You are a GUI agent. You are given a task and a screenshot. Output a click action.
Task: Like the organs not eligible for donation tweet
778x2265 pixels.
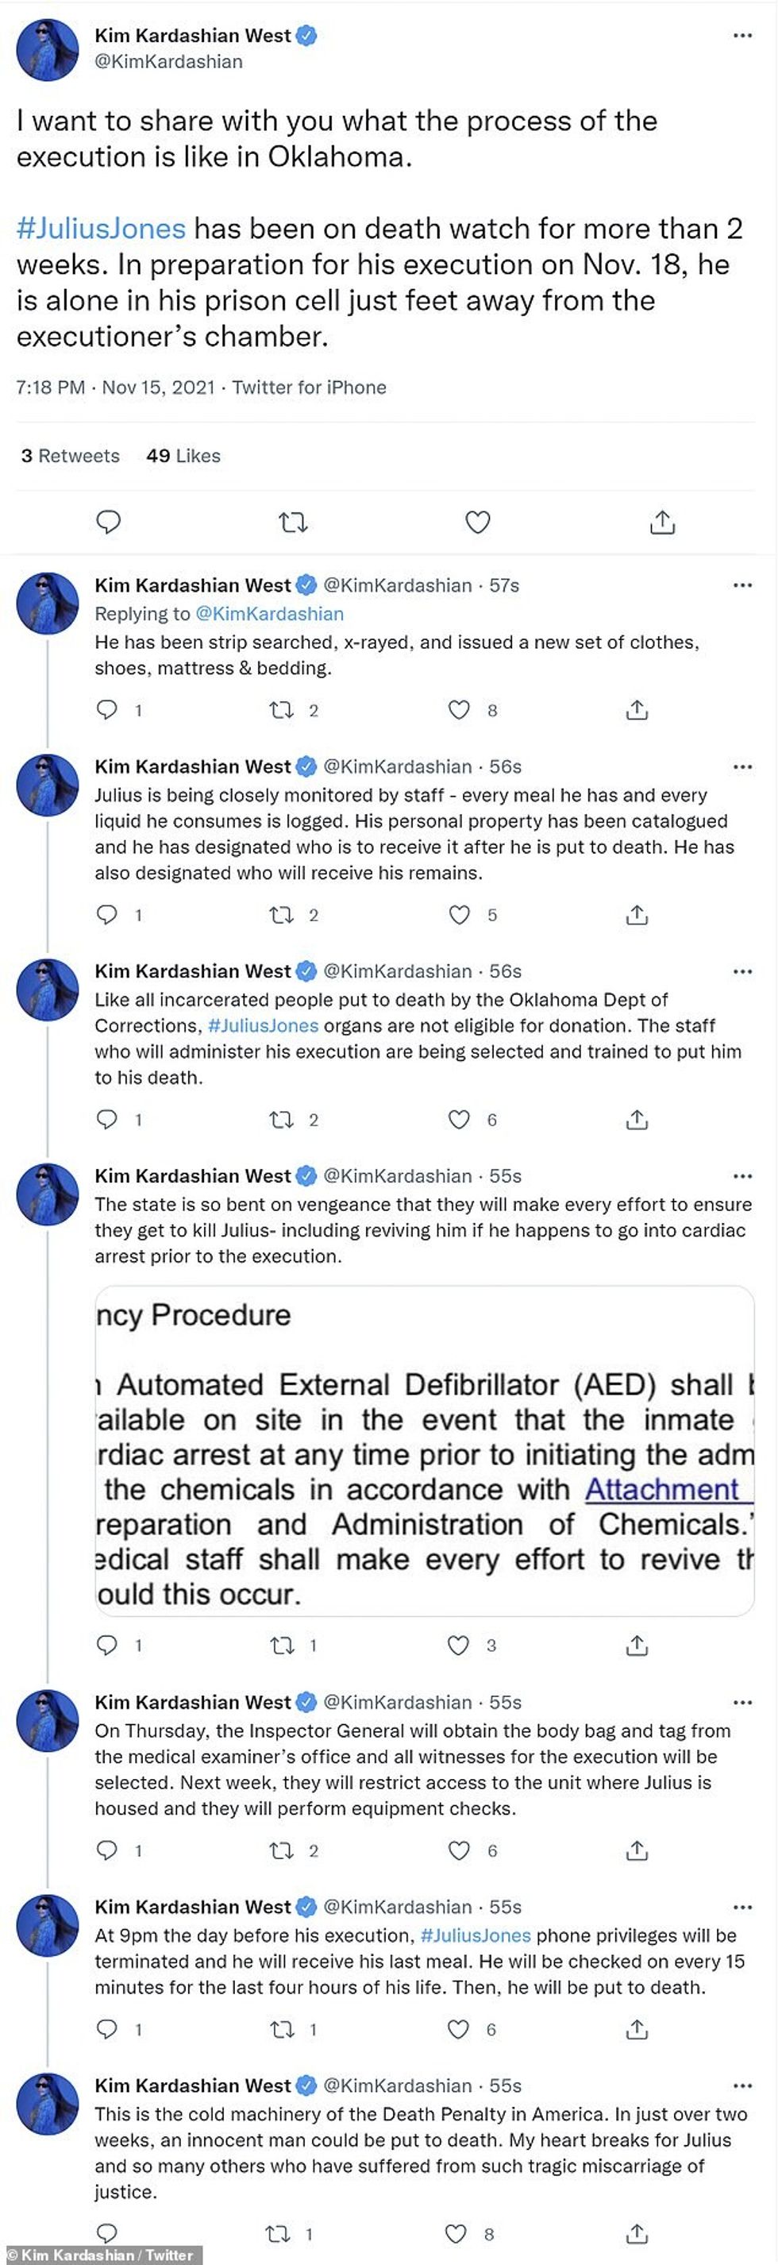[x=460, y=1119]
